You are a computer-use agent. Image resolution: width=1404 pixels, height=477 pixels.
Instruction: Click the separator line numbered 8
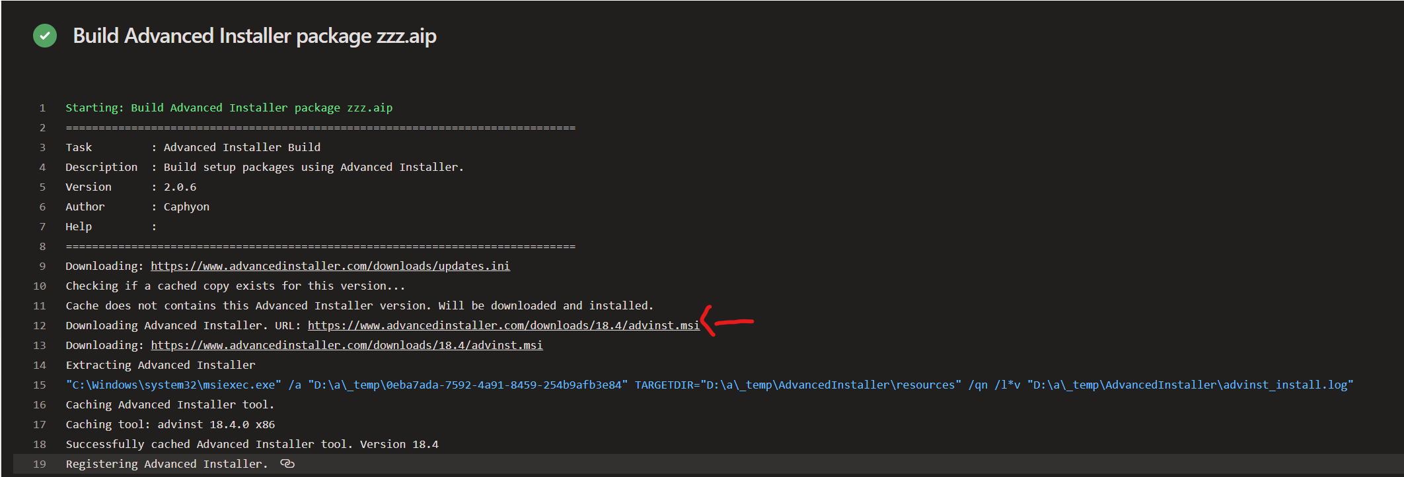[320, 246]
